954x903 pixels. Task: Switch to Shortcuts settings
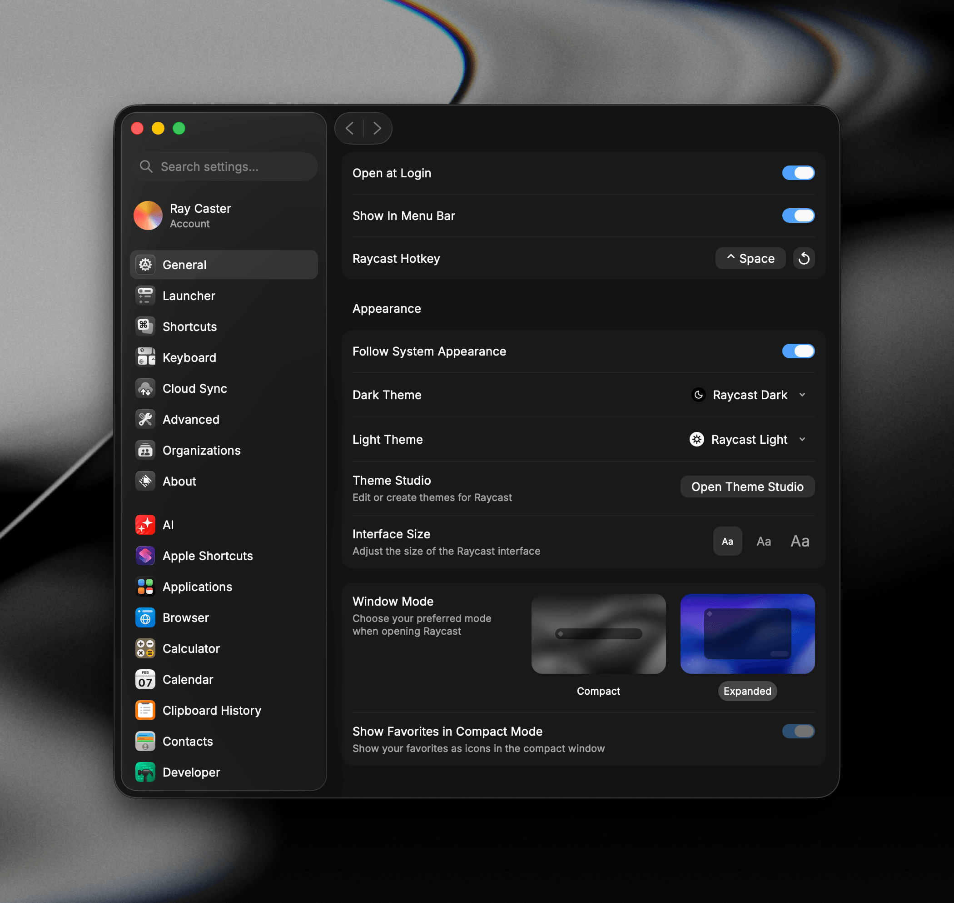[x=224, y=326]
